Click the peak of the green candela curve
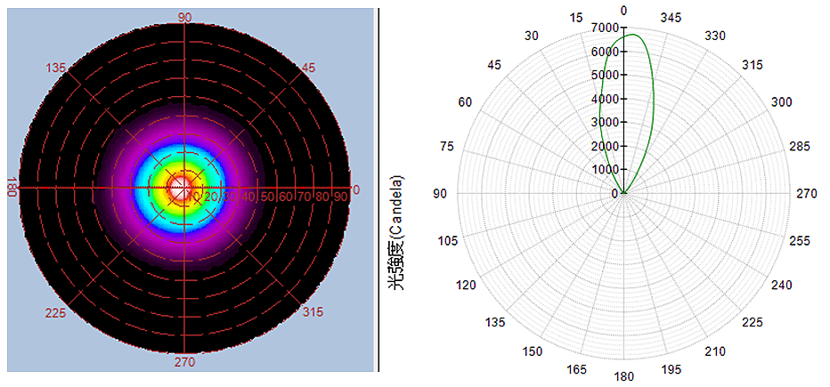Image resolution: width=830 pixels, height=387 pixels. (x=628, y=35)
